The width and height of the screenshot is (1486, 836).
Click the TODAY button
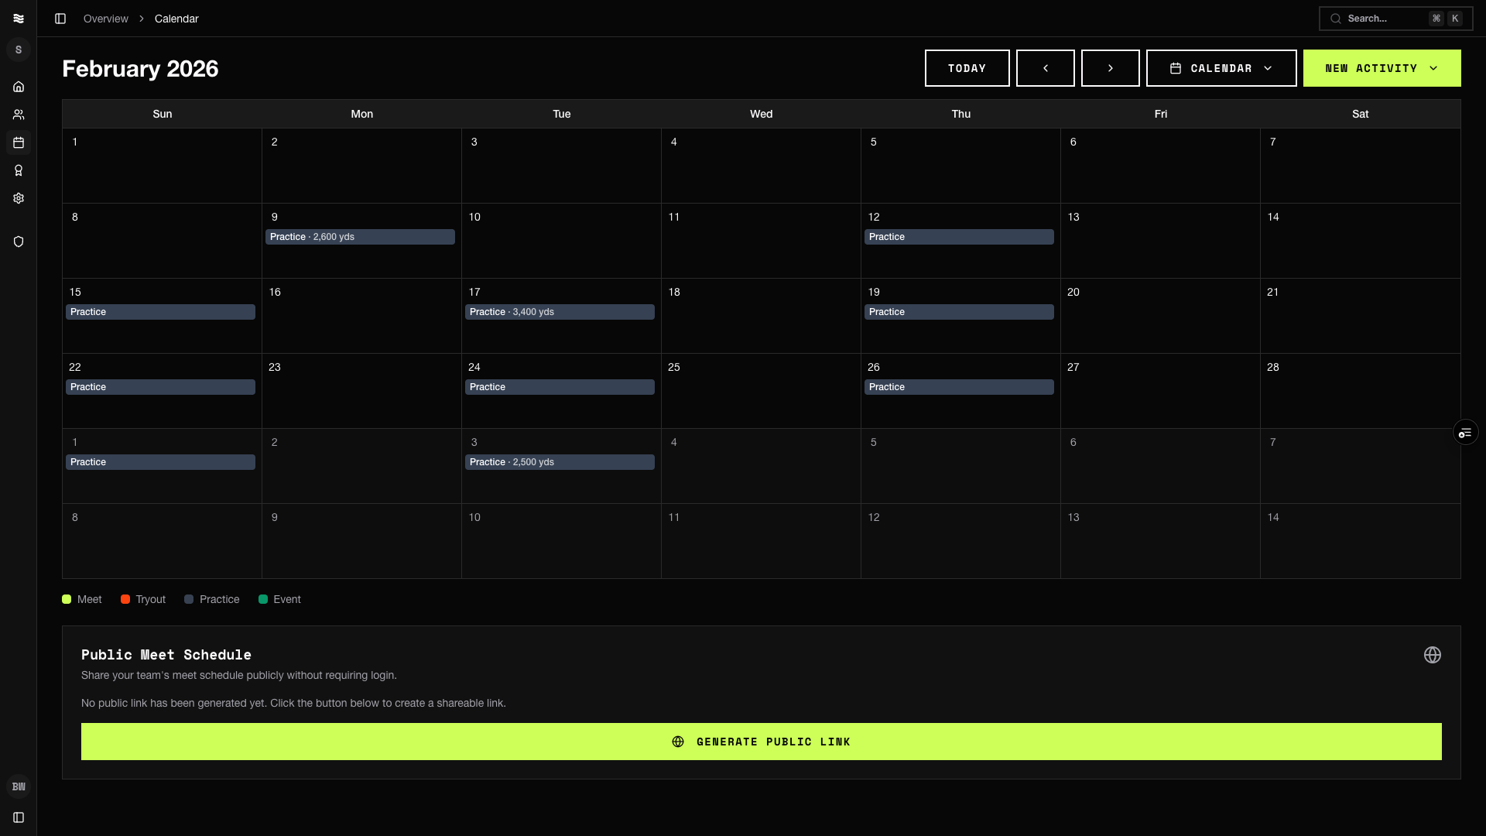(x=967, y=68)
